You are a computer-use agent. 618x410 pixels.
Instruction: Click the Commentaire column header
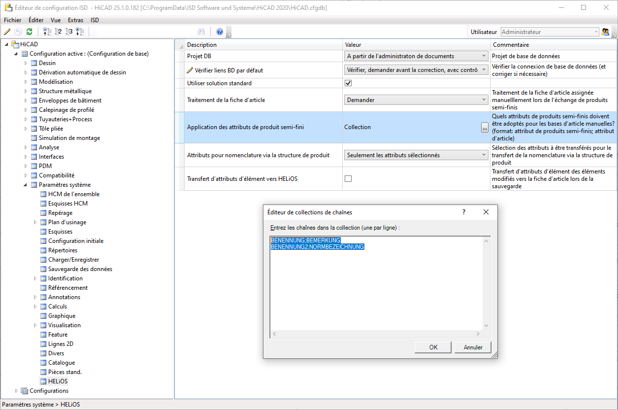tap(553, 45)
